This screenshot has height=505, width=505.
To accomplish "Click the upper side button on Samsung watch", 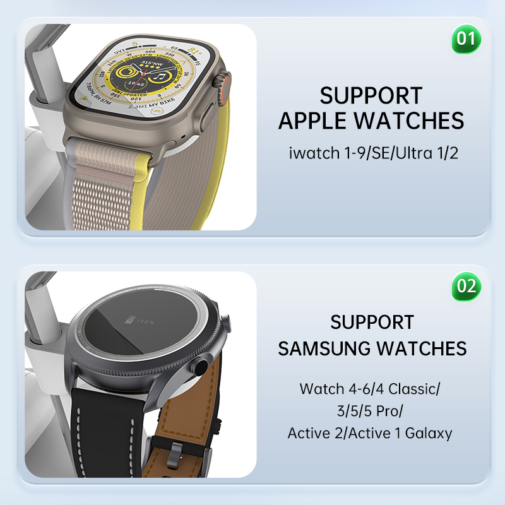I will [225, 324].
